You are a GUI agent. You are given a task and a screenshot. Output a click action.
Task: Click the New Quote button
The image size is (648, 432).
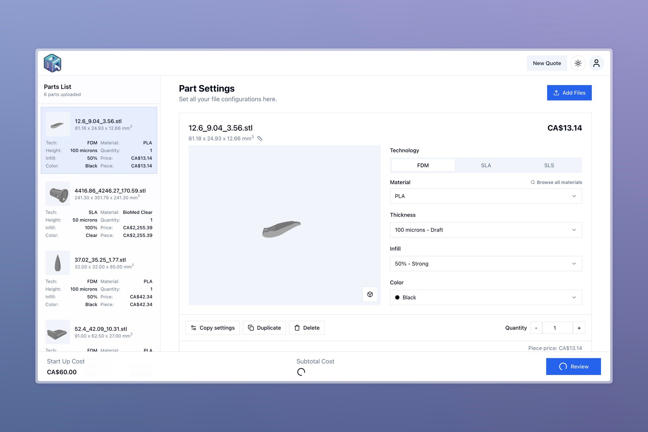click(546, 63)
